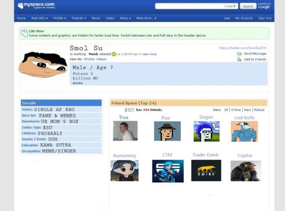Open Cryptar's avatar image
Viewport: 285px width, 211px height.
click(x=246, y=171)
